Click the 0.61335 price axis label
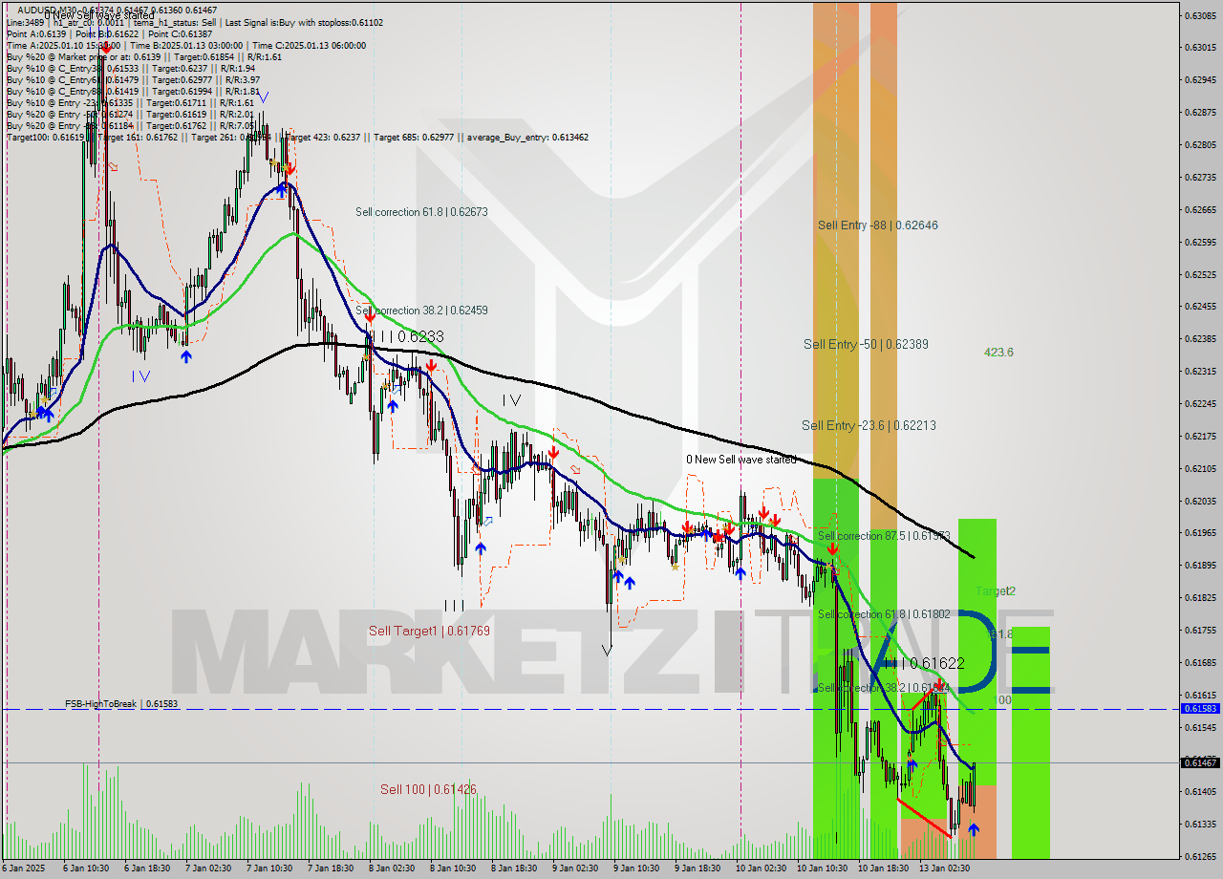The image size is (1223, 879). pyautogui.click(x=1200, y=824)
